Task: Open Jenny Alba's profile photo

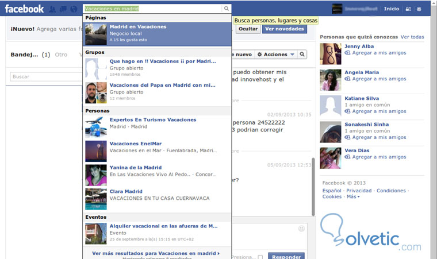Action: pyautogui.click(x=331, y=54)
